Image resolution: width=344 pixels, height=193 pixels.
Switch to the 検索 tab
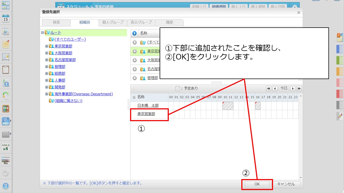click(56, 23)
